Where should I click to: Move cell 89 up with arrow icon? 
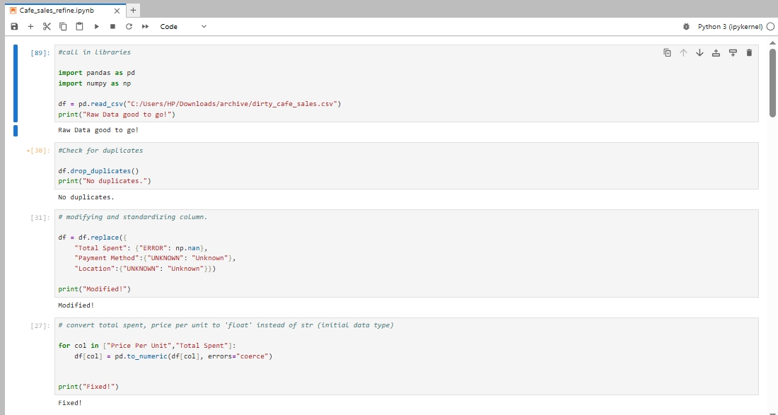pos(683,52)
